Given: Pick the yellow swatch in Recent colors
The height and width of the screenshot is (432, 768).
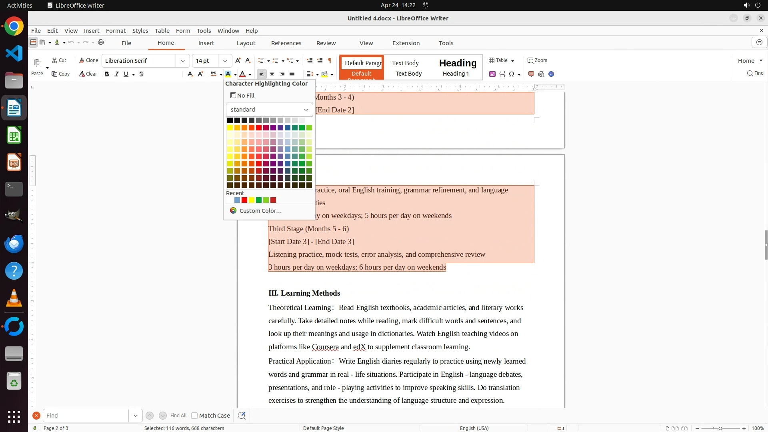Looking at the screenshot, I should pos(252,200).
